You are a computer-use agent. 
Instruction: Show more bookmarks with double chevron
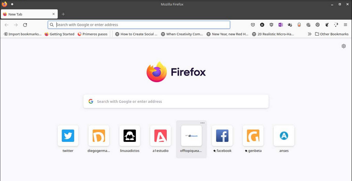tap(310, 34)
